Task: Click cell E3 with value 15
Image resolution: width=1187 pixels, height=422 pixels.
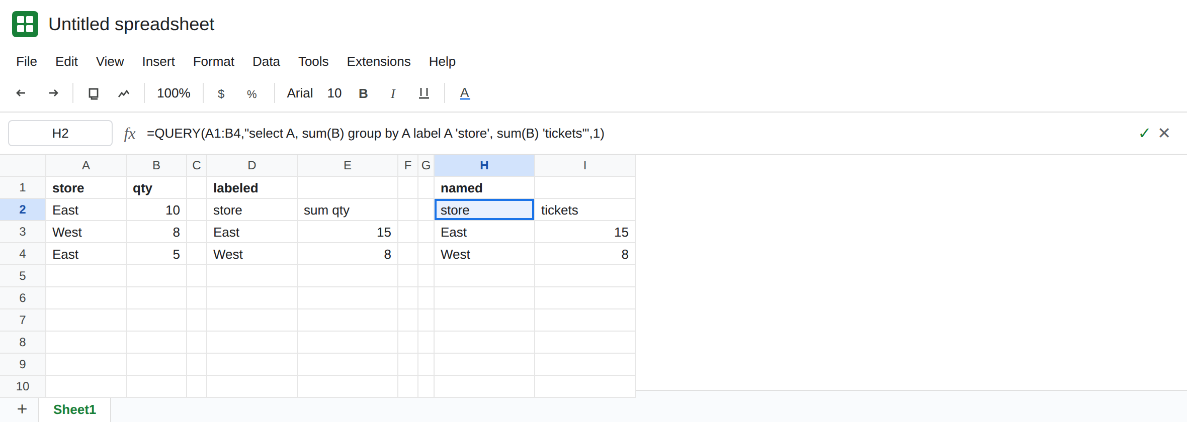Action: point(348,232)
